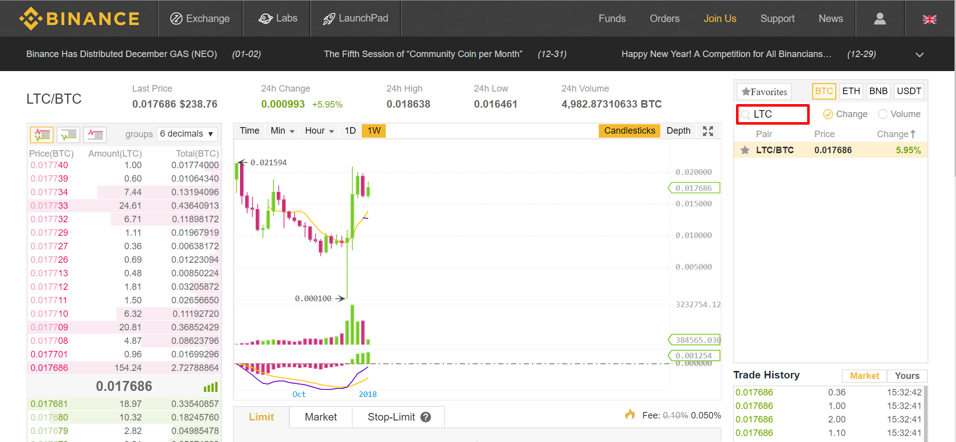The width and height of the screenshot is (956, 442).
Task: Show both buy and sell order book view
Action: 42,134
